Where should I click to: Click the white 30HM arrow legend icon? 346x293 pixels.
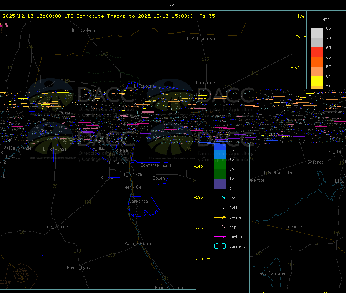click(220, 208)
